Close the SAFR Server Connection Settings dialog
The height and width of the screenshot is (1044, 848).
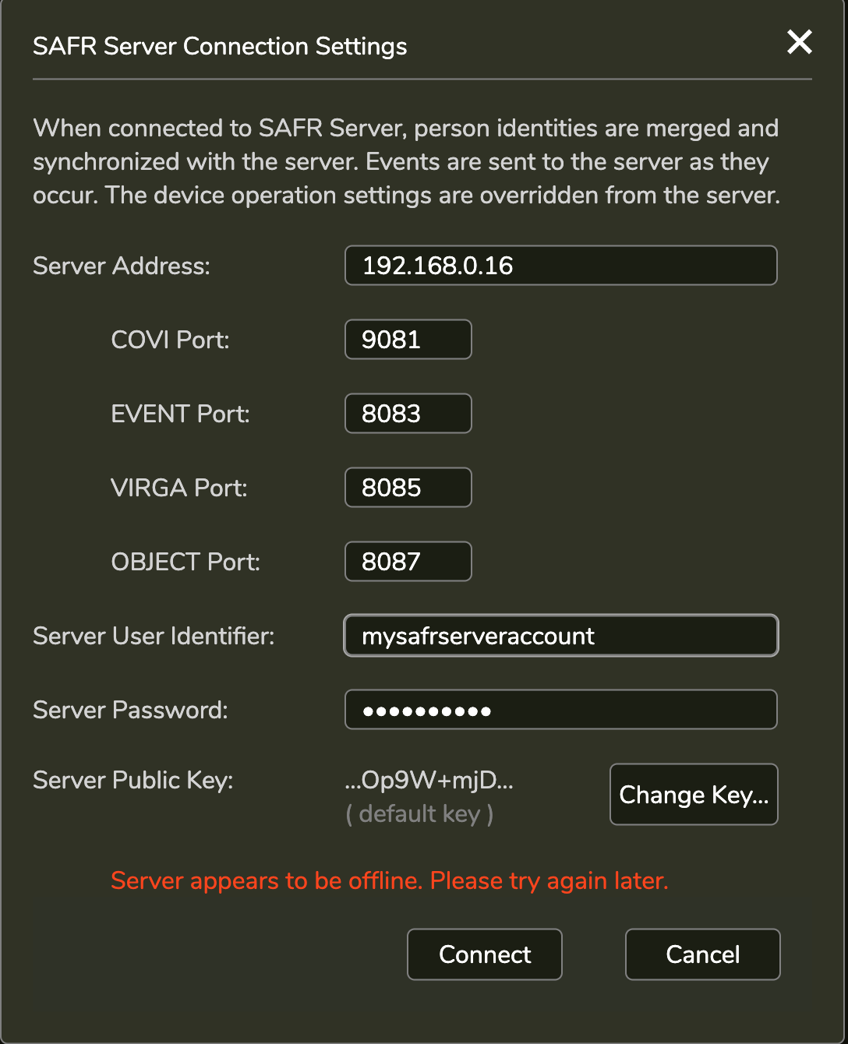tap(800, 42)
